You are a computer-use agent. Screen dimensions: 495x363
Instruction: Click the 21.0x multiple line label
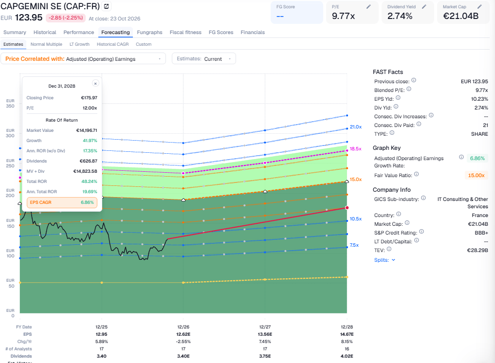pos(356,127)
